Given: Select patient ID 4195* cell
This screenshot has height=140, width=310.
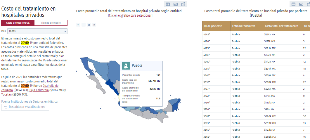Looking at the screenshot, I should (x=216, y=48).
